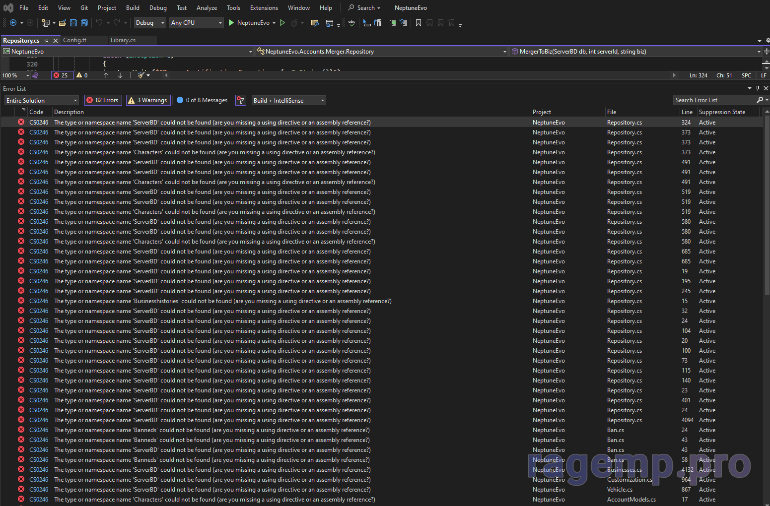Click the Hot Reload flame icon
The image size is (770, 506).
coord(294,23)
